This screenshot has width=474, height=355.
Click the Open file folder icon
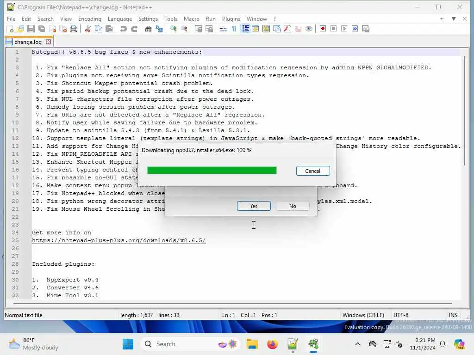(x=20, y=29)
